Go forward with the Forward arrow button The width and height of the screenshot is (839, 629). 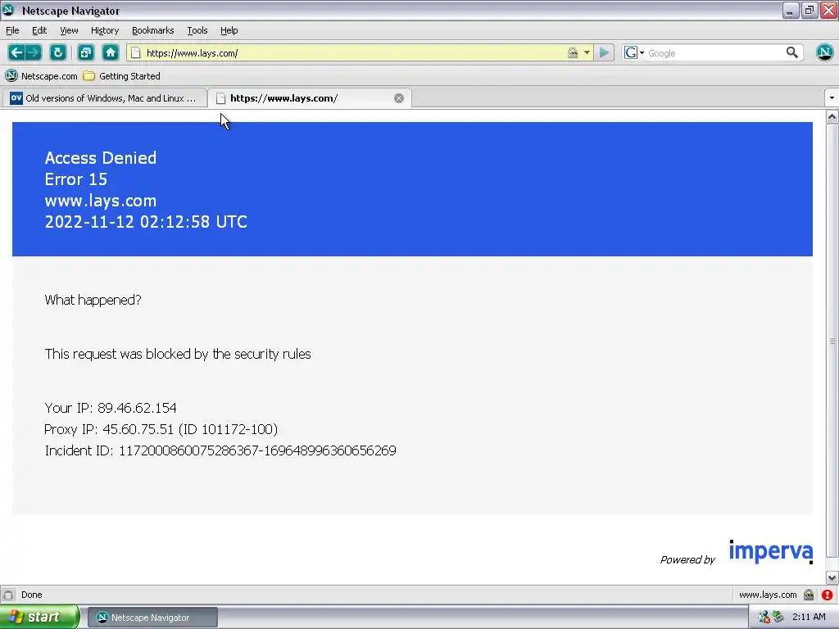[33, 52]
